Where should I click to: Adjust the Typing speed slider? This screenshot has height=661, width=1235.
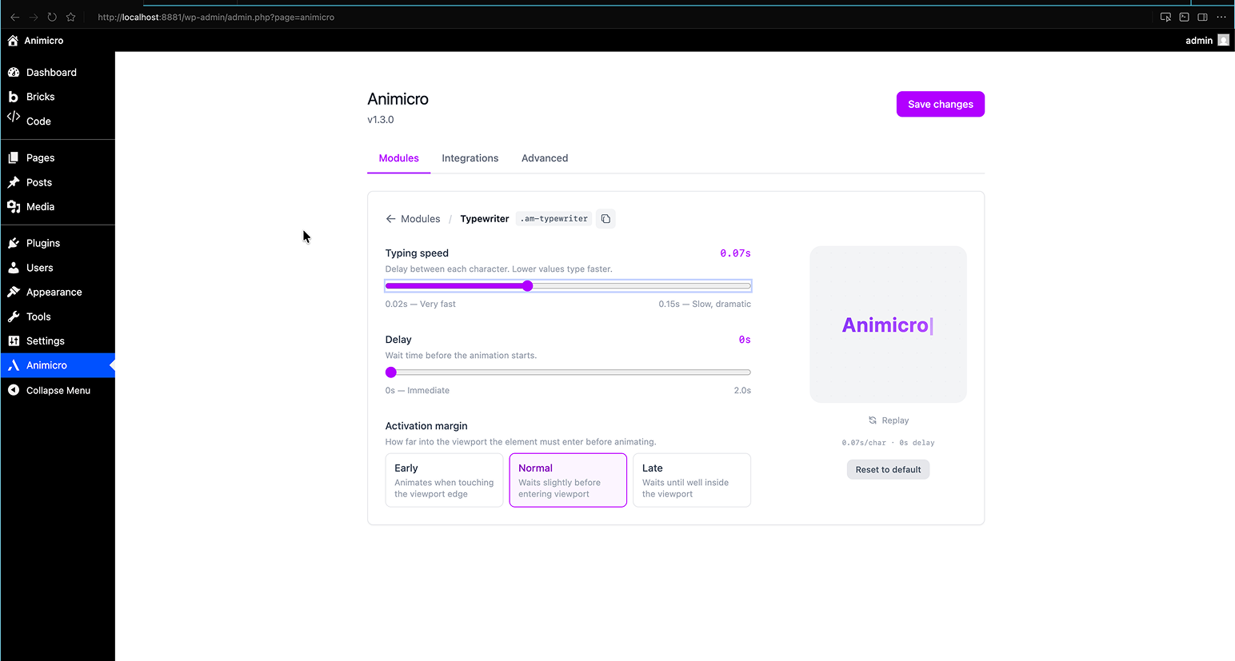tap(527, 285)
